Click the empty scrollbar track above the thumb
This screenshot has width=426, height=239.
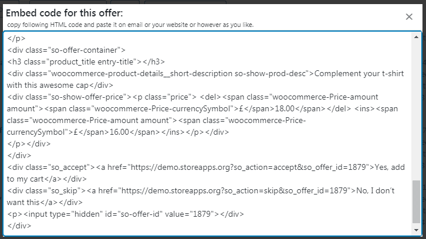[x=416, y=110]
